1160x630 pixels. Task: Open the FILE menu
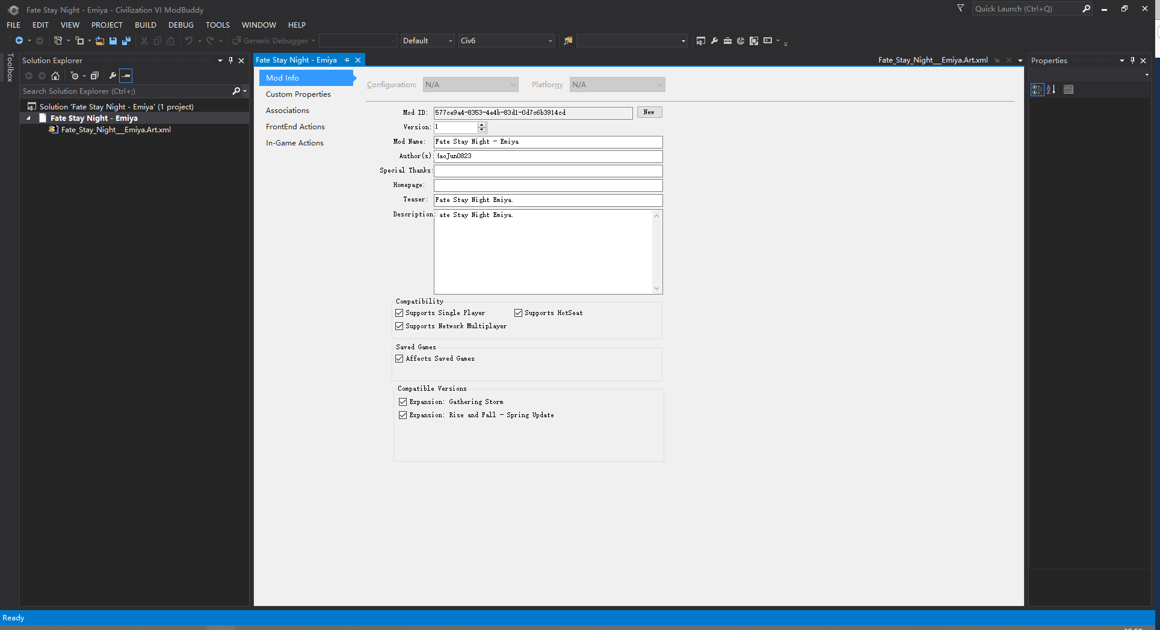[13, 25]
